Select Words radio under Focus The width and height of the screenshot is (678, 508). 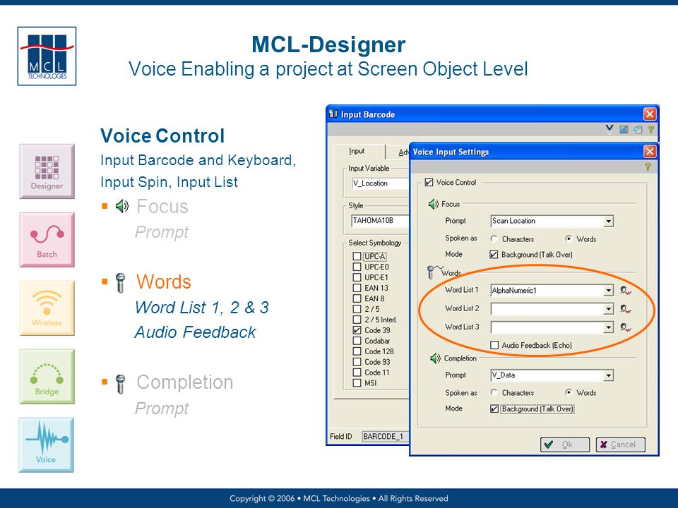[x=569, y=239]
